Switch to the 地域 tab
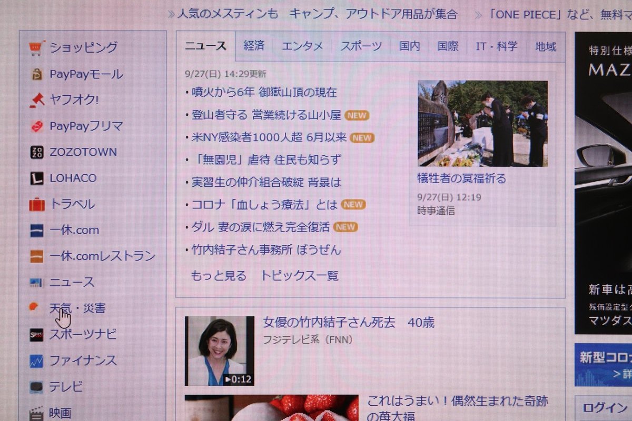Viewport: 632px width, 421px height. (x=546, y=46)
